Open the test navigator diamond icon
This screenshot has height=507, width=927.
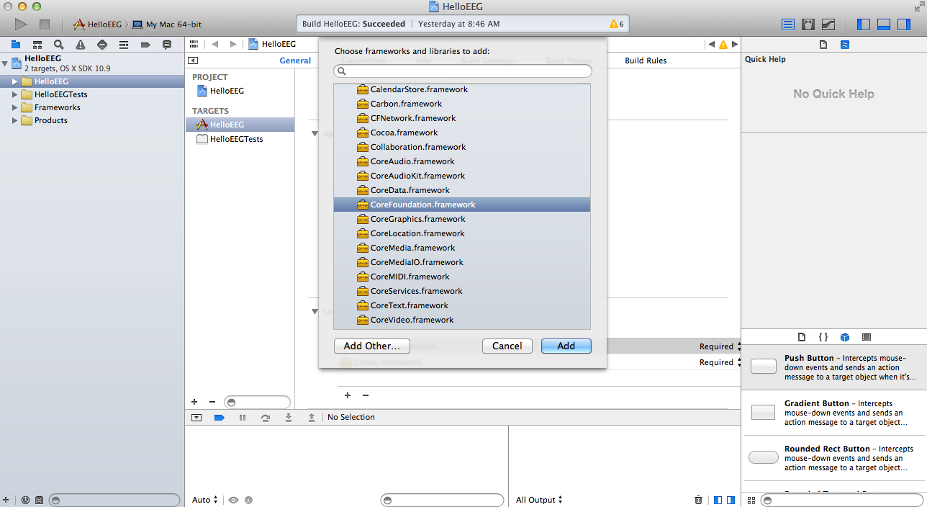102,45
